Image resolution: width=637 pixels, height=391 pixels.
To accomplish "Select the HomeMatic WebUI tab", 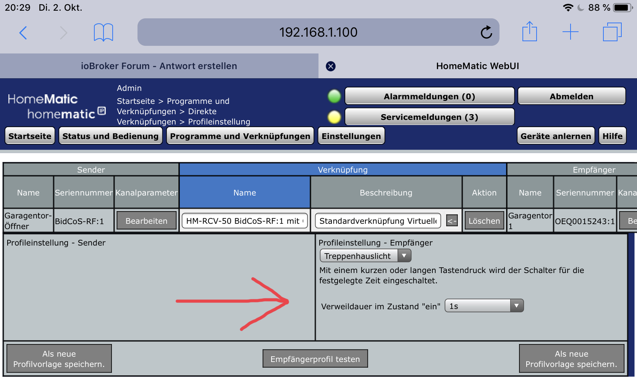I will click(477, 66).
